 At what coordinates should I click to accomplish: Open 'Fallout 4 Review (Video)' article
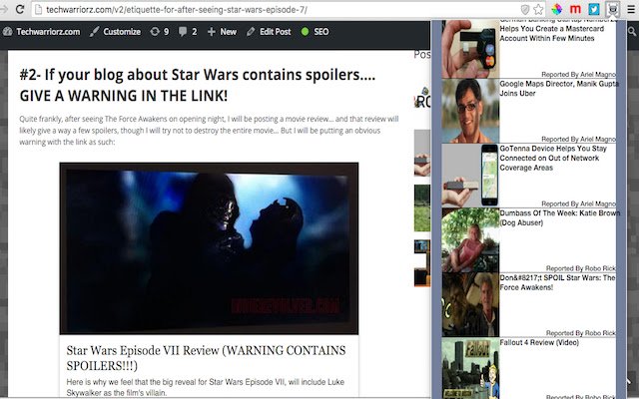coord(539,342)
